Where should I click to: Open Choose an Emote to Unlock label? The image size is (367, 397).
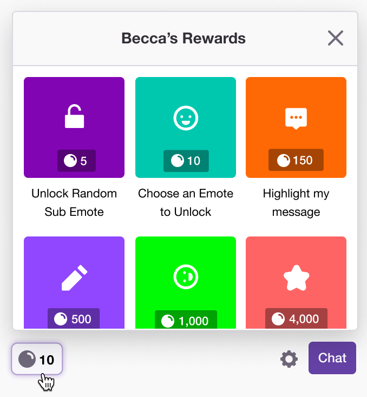(186, 202)
